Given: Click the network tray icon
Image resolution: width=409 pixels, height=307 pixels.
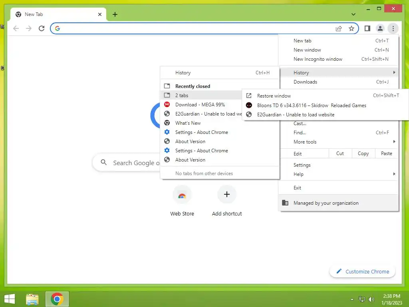Looking at the screenshot, I should [x=362, y=299].
